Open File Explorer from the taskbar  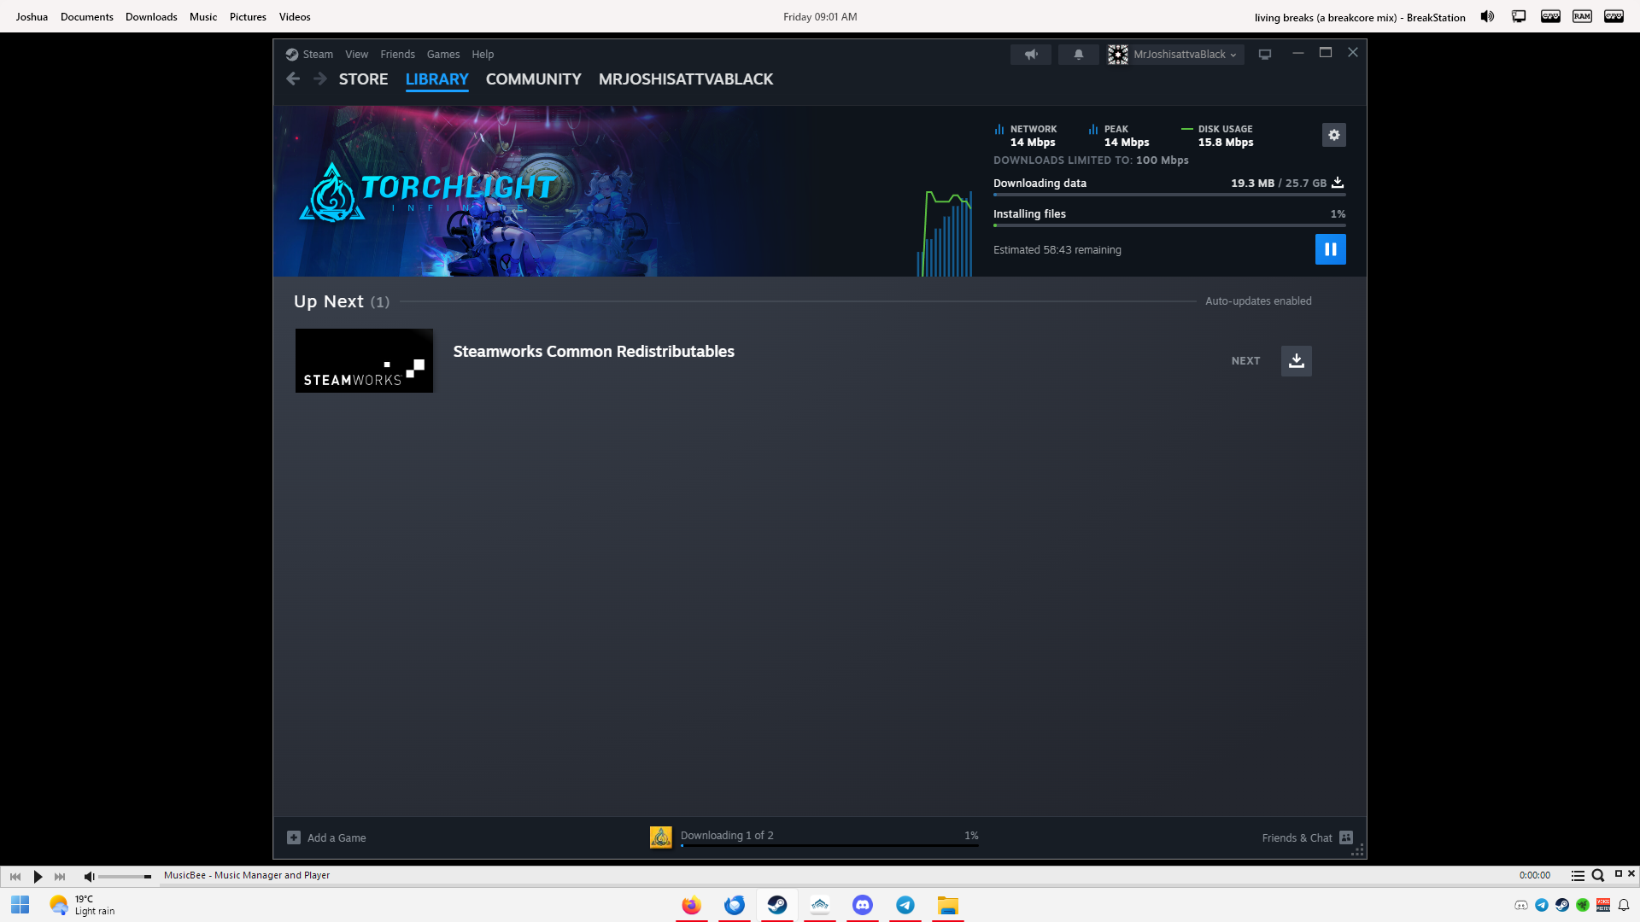pyautogui.click(x=948, y=905)
